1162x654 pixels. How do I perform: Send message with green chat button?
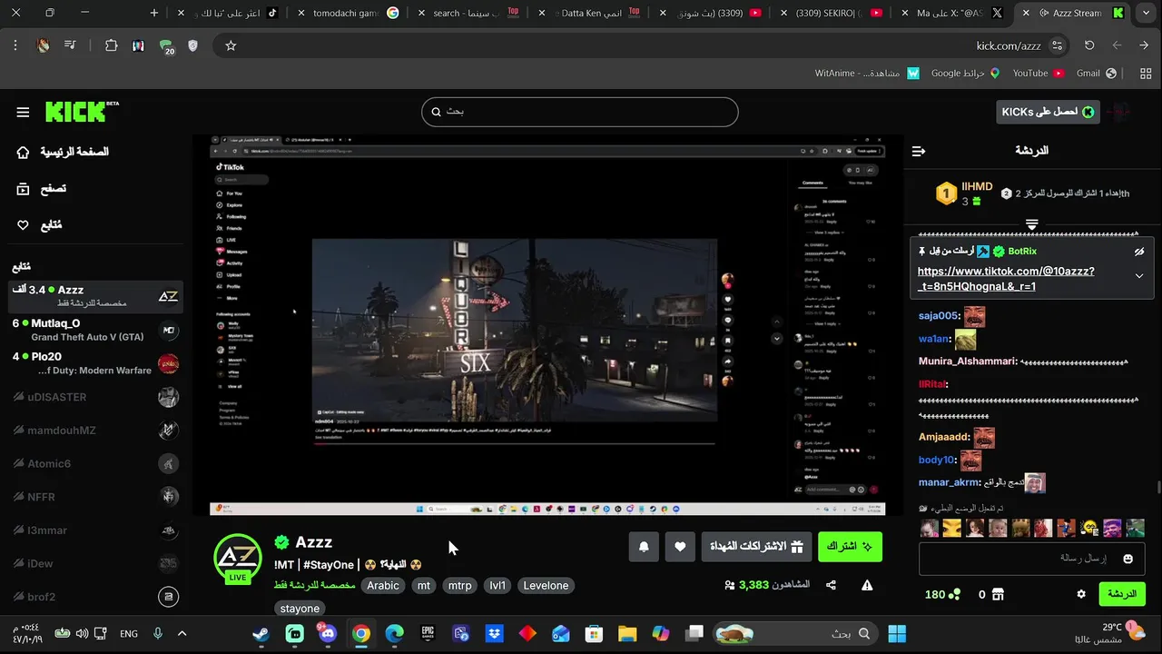(1122, 594)
